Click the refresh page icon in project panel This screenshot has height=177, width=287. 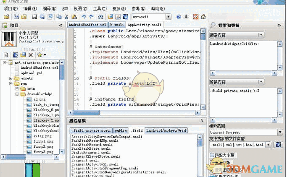(x=6, y=55)
